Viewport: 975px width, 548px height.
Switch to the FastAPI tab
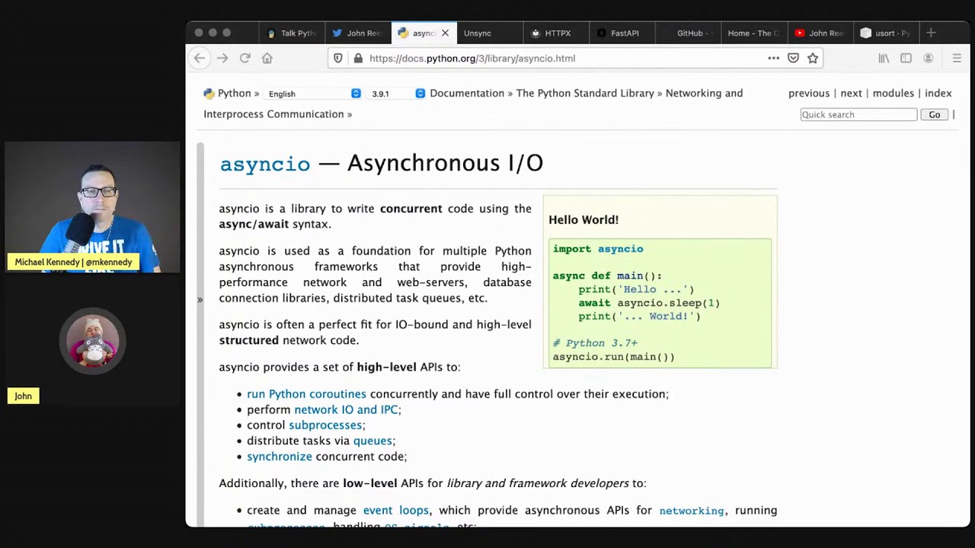[624, 33]
